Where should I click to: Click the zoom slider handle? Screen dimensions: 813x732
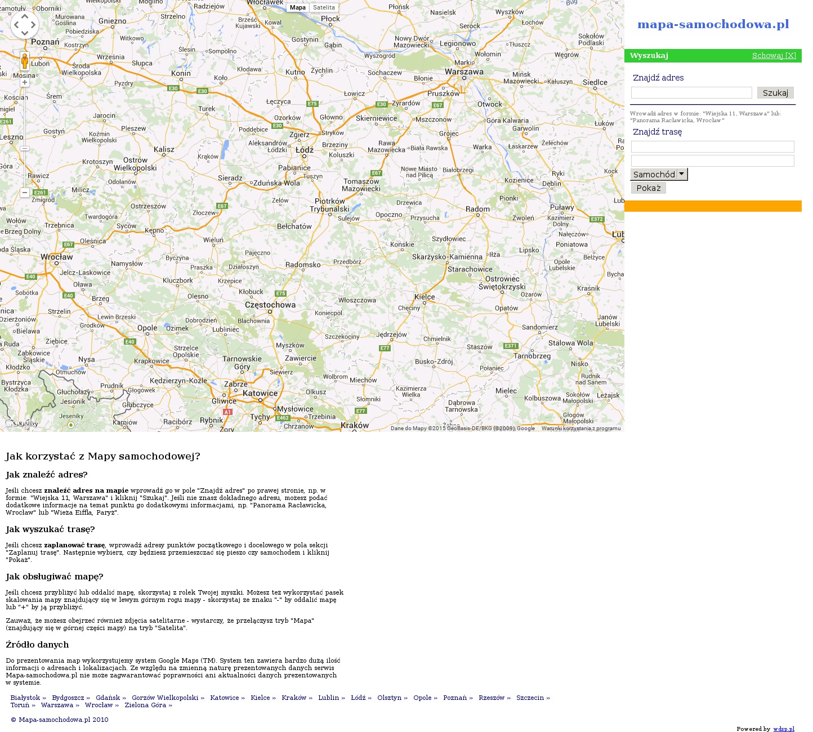tap(25, 149)
